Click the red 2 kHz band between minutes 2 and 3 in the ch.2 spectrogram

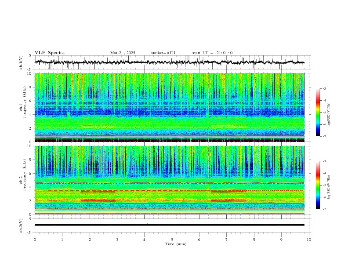(98, 200)
